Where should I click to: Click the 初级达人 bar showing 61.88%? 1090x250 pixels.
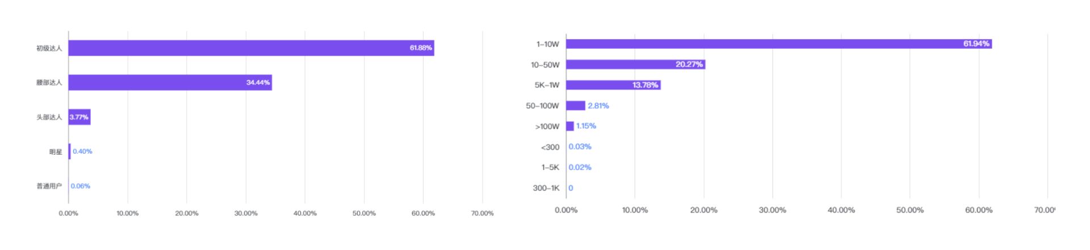(251, 48)
